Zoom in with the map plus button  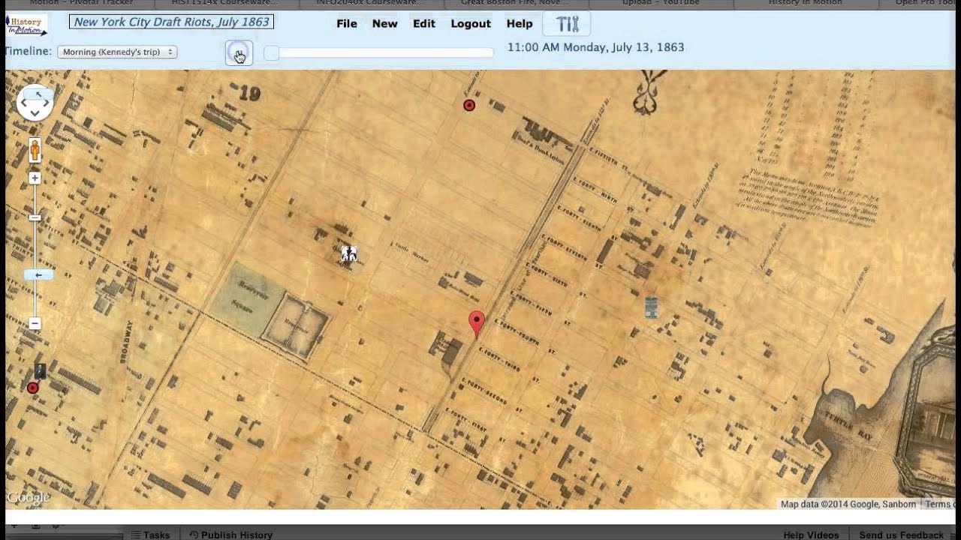tap(35, 178)
